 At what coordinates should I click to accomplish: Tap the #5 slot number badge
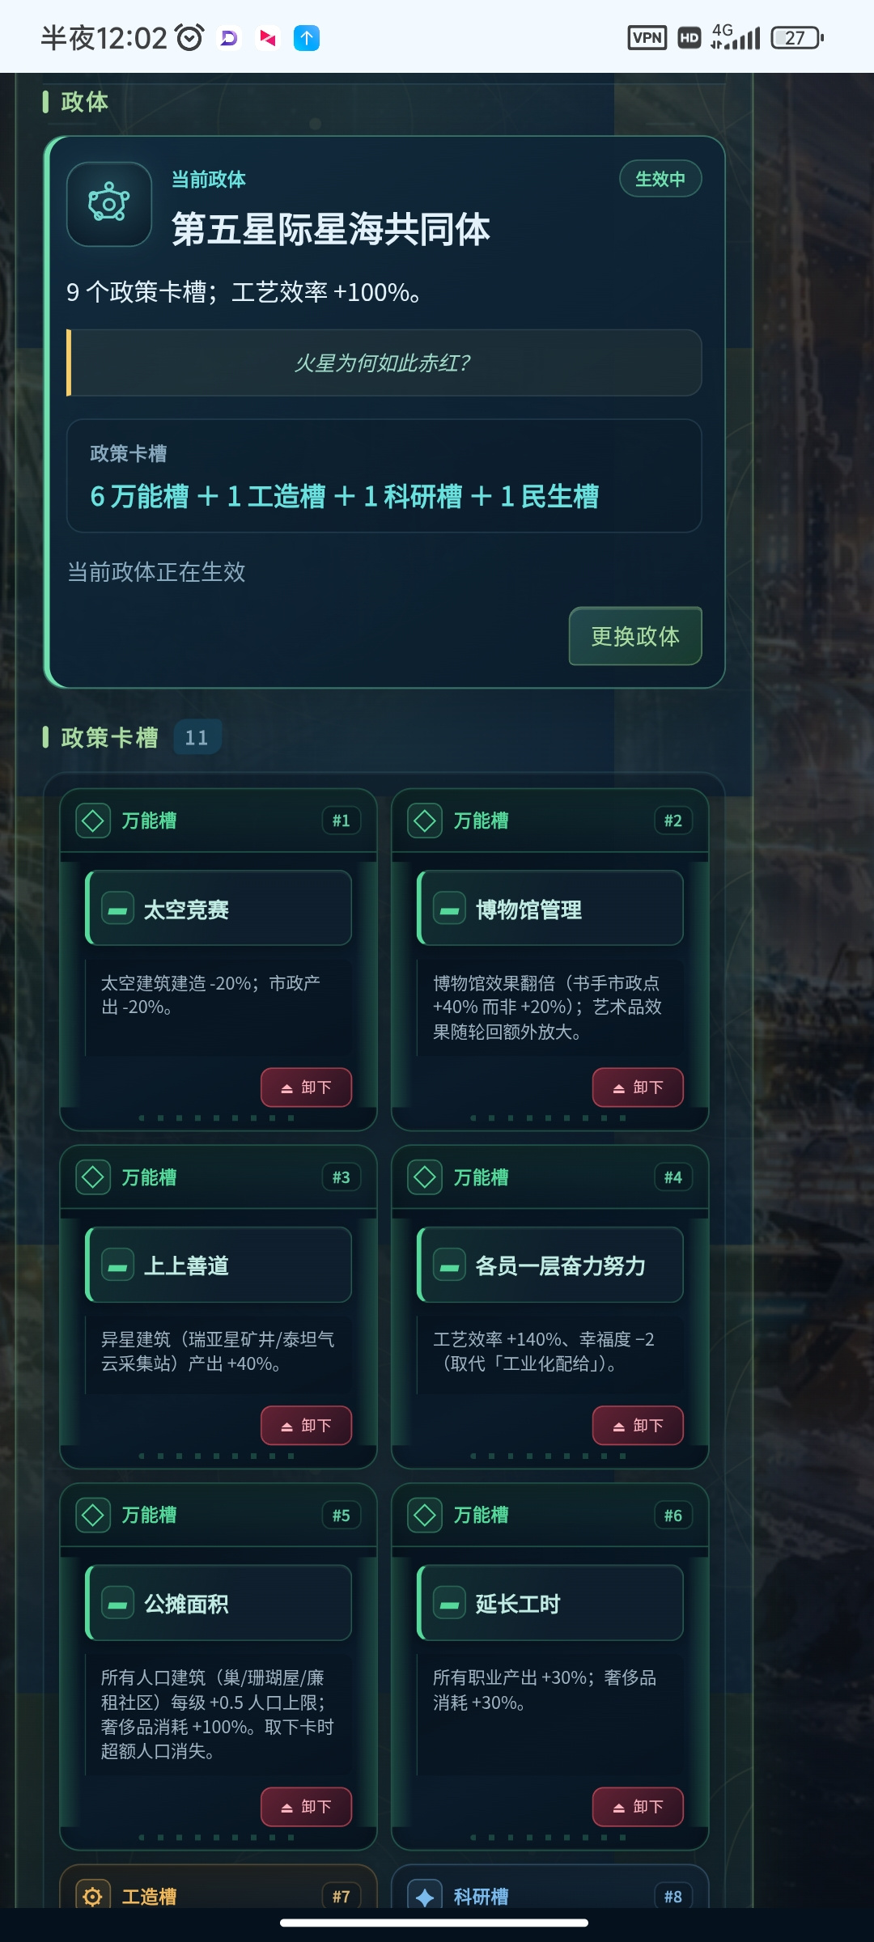(x=342, y=1516)
